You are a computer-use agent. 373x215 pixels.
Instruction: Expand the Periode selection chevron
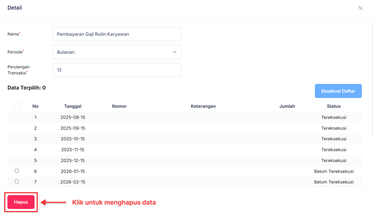pos(175,52)
